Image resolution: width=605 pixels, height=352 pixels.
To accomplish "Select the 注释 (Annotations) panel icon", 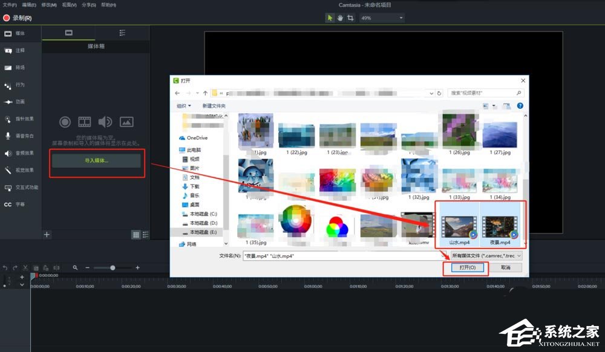I will (16, 50).
